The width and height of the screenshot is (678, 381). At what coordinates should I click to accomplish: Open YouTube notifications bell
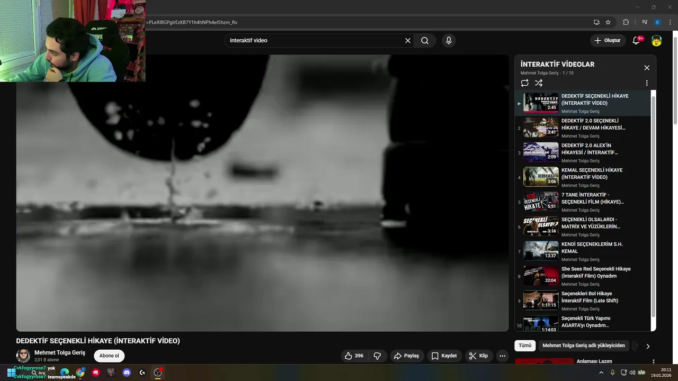tap(637, 41)
